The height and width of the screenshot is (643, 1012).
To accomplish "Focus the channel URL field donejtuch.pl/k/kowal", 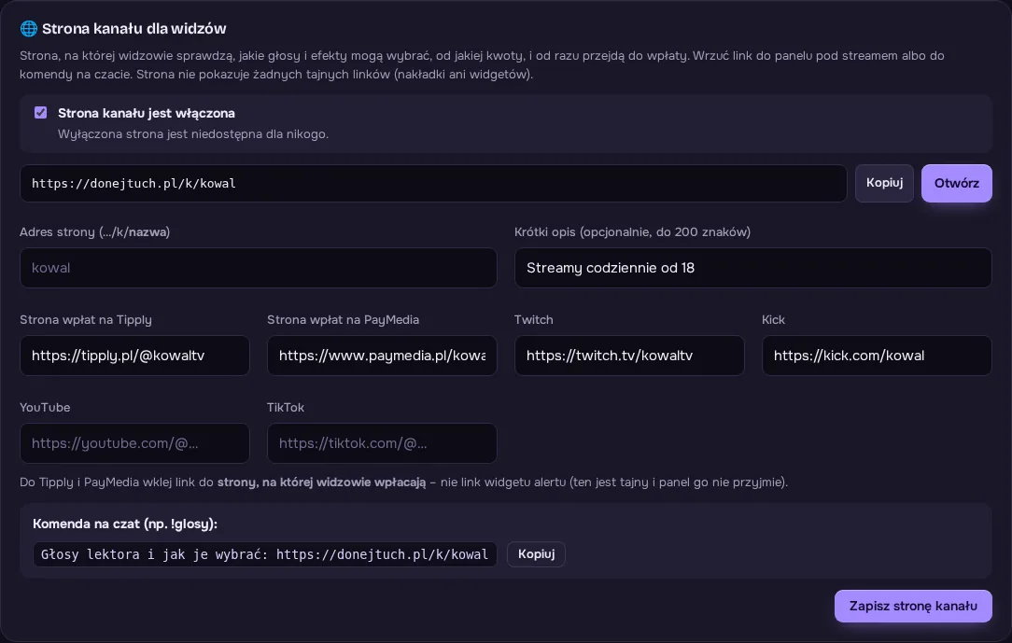I will tap(433, 183).
